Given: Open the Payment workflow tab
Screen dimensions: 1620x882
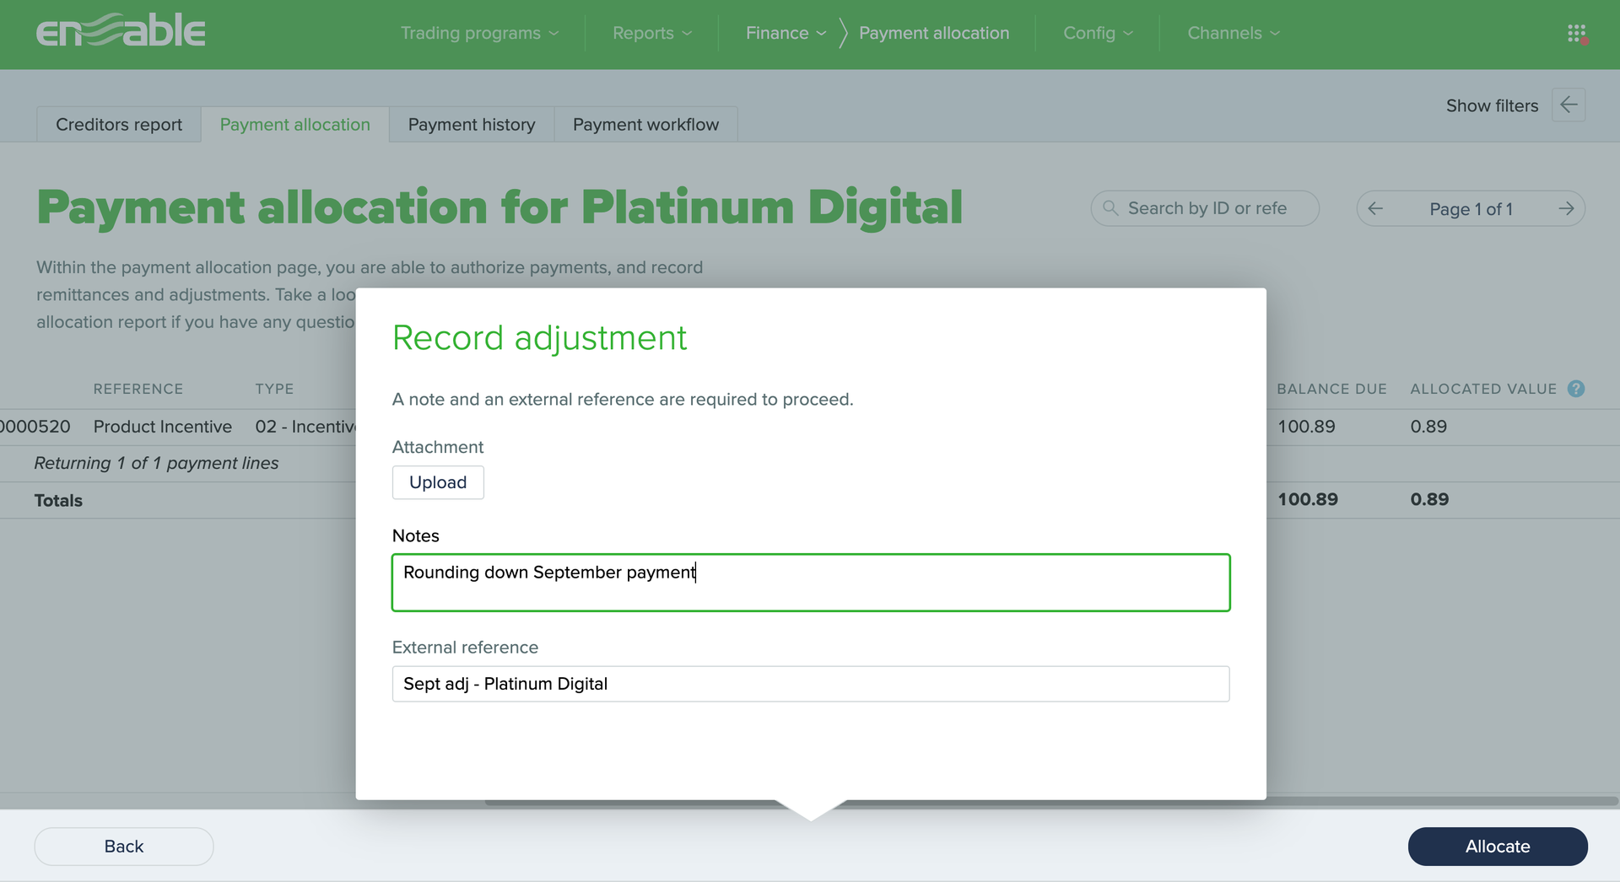Looking at the screenshot, I should [x=645, y=124].
